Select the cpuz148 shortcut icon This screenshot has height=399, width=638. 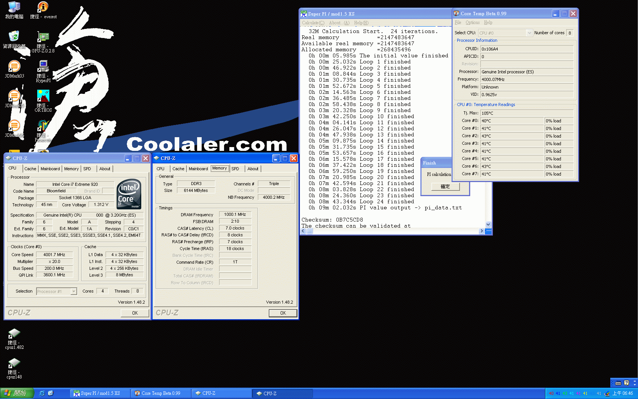(14, 368)
